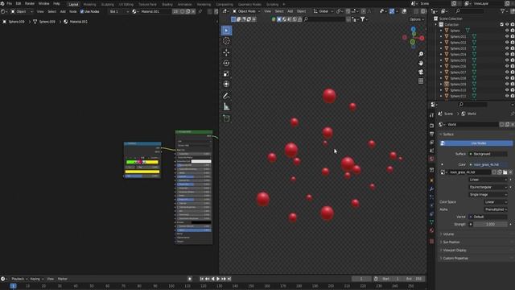
Task: Open the Texture properties checker tab
Action: tap(431, 242)
